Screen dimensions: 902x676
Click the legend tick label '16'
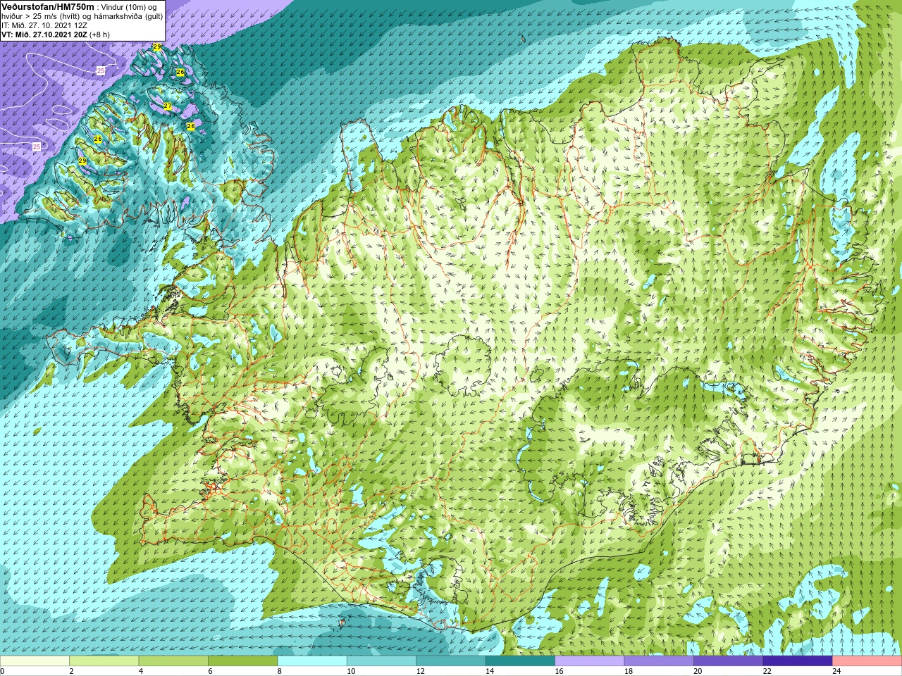coord(560,671)
